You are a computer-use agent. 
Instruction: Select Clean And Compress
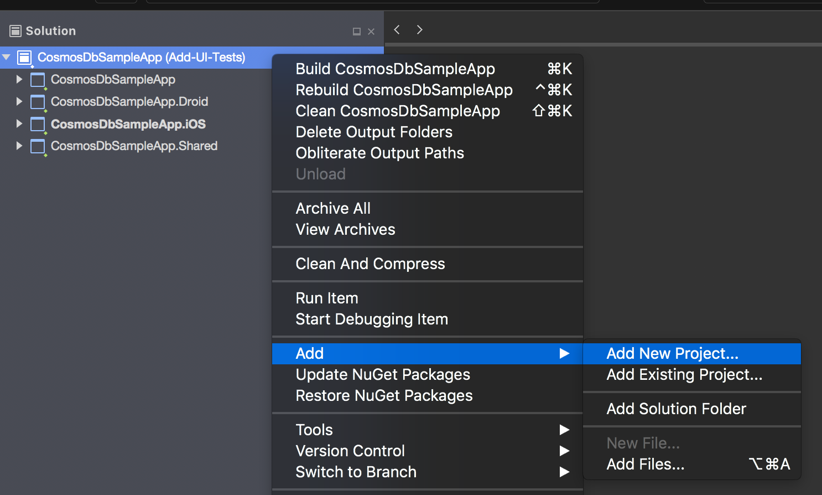428,264
